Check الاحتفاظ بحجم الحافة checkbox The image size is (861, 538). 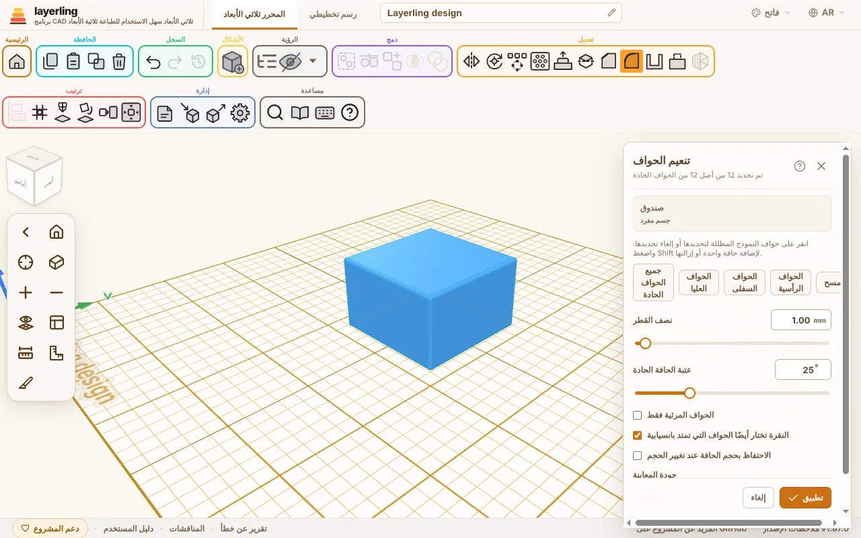[638, 456]
